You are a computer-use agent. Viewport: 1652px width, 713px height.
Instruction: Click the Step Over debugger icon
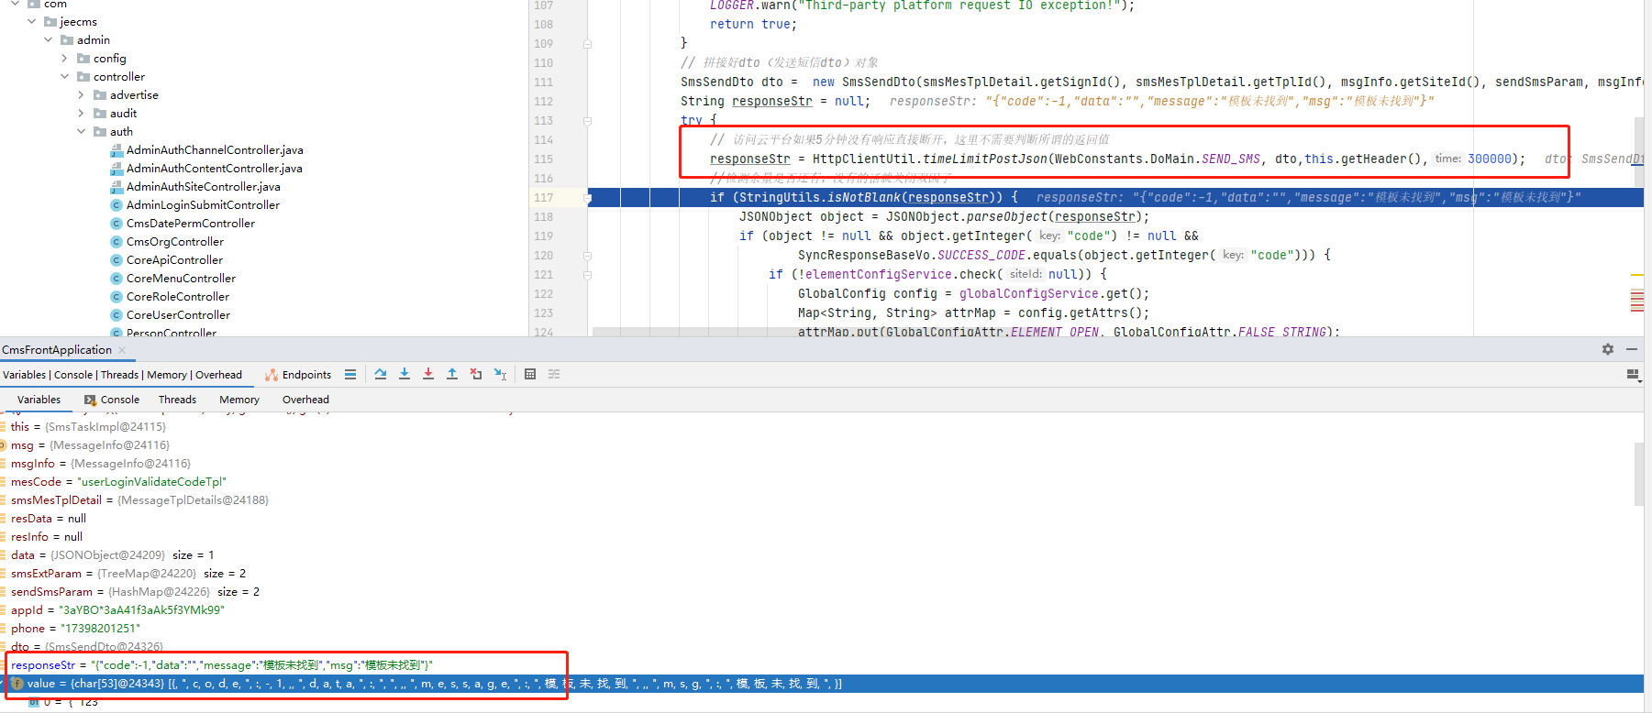(x=381, y=374)
